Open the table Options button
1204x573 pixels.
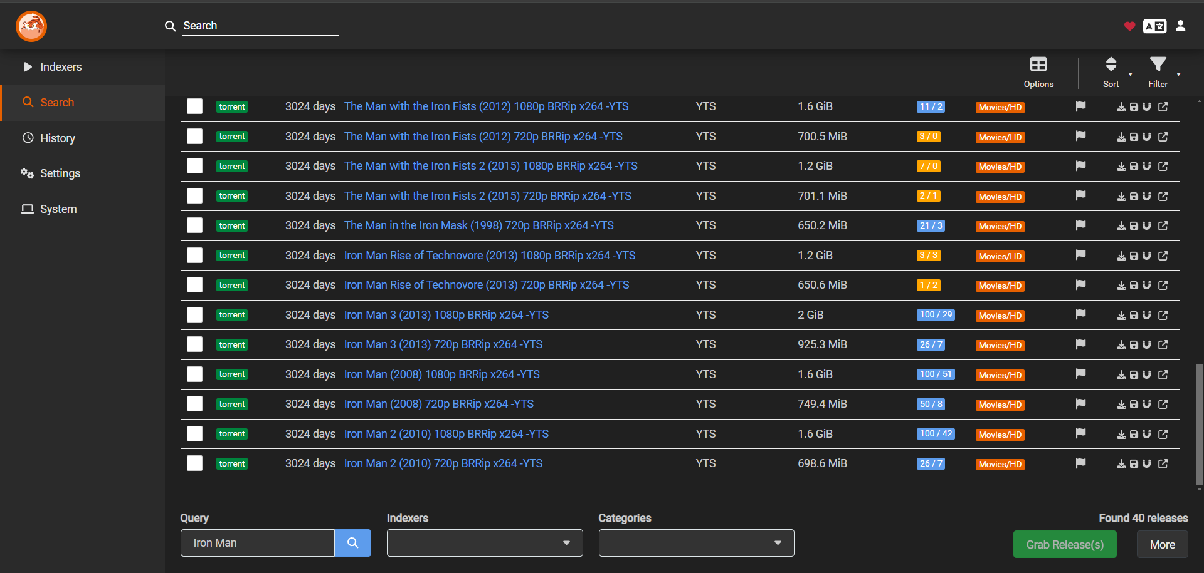tap(1038, 72)
